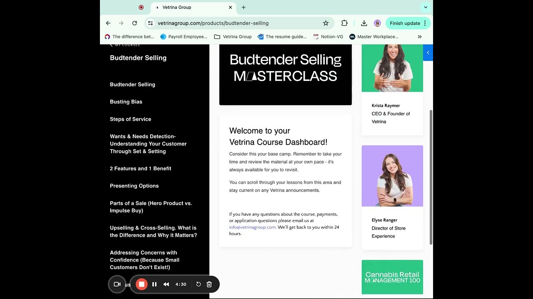Click Krista Raymer's photo
533x299 pixels.
tap(392, 68)
